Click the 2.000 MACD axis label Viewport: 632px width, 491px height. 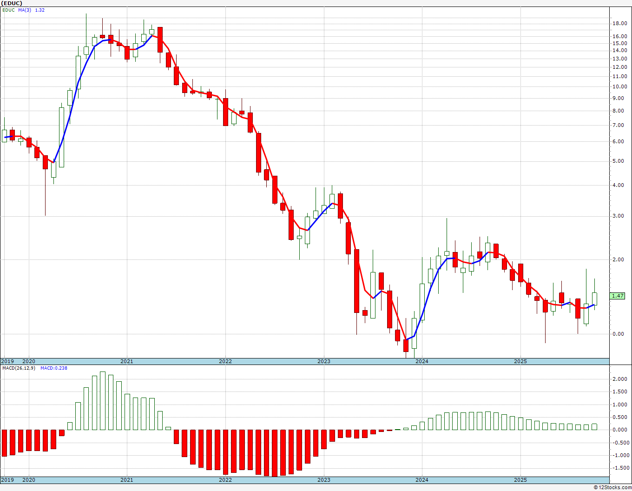coord(620,379)
